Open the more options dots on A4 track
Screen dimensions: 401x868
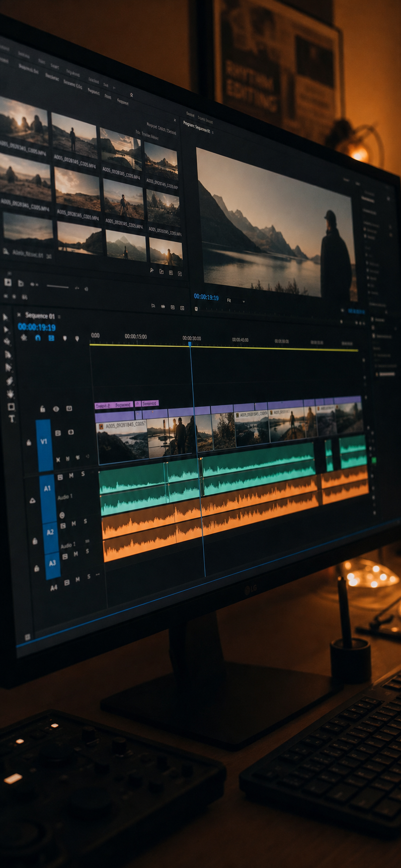click(x=98, y=575)
